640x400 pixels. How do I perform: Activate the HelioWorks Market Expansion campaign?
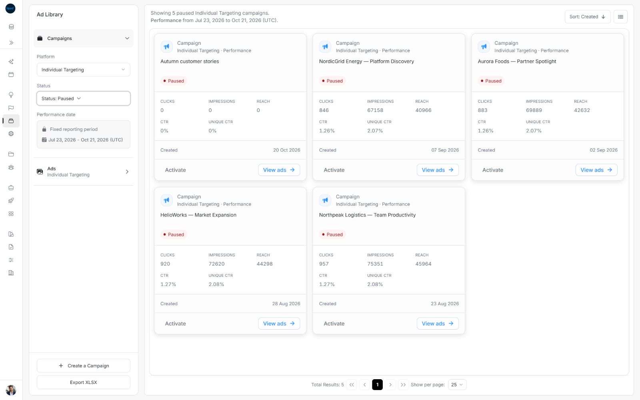(176, 324)
